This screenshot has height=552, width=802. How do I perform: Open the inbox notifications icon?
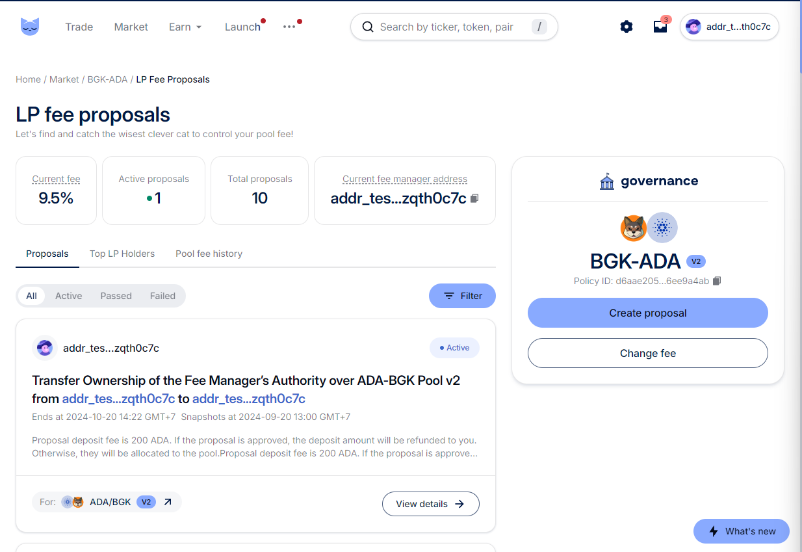pos(660,27)
